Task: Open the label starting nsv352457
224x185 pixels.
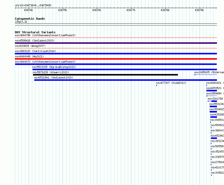Action: click(x=217, y=152)
